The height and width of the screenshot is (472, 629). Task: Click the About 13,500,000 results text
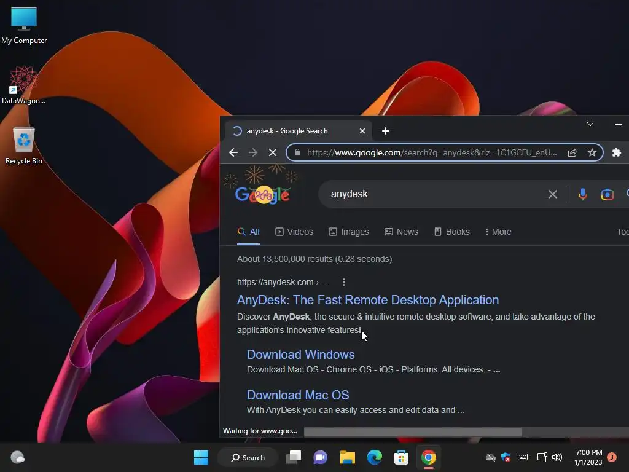[314, 259]
